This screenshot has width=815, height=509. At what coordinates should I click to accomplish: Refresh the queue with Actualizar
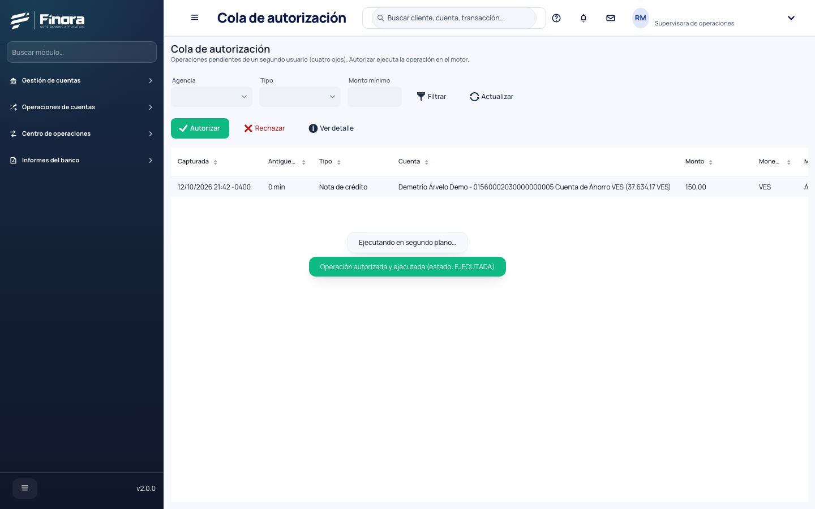491,97
